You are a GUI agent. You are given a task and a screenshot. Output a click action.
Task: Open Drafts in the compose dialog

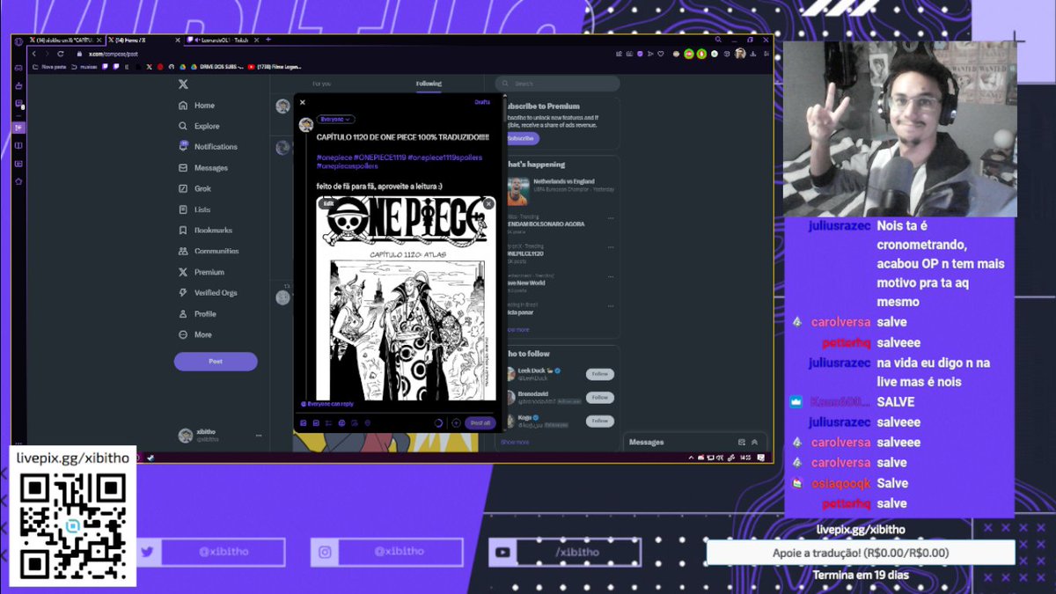coord(482,102)
